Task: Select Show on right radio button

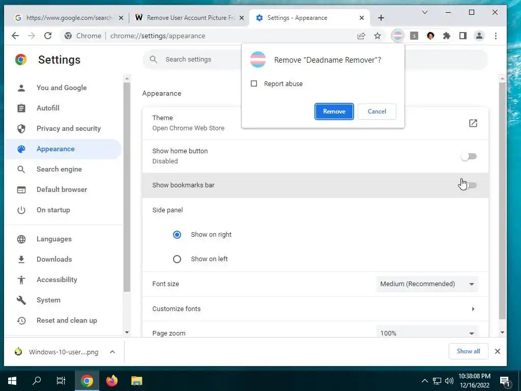Action: (x=177, y=235)
